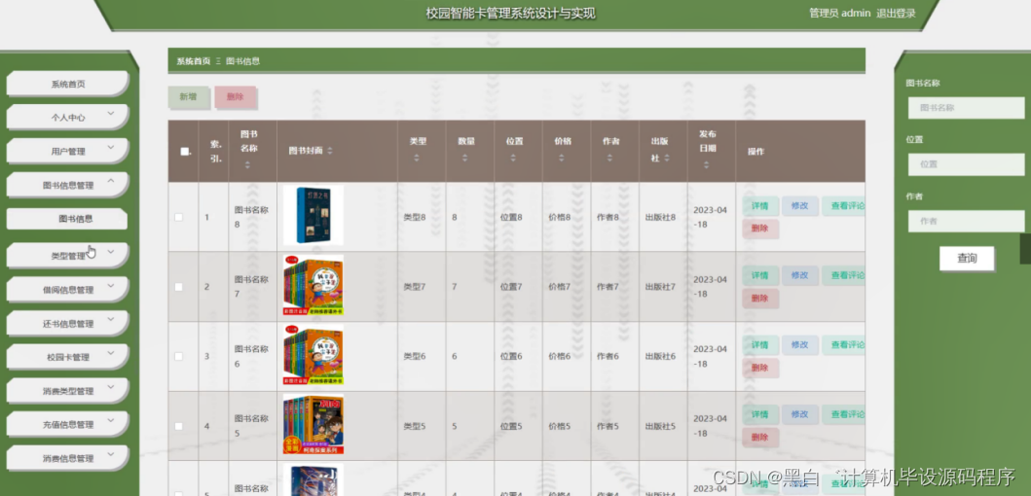Sort by the 类型 column sort icon
1031x496 pixels.
coord(417,159)
